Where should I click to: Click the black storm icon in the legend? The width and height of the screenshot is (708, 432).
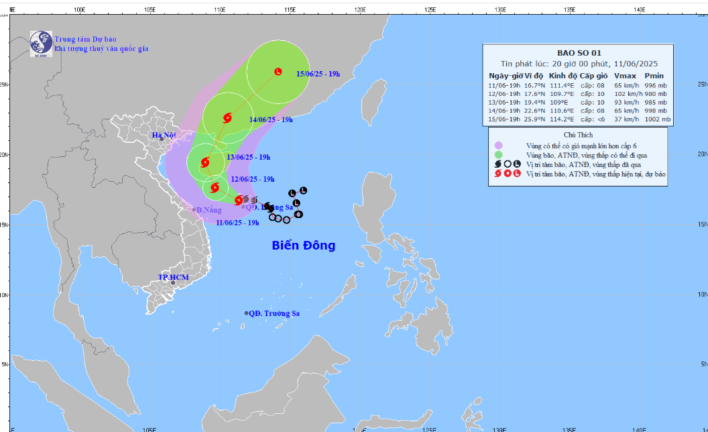[x=498, y=164]
